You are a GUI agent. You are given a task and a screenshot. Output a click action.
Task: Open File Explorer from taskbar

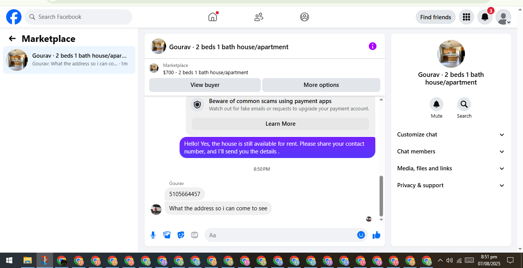point(27,260)
